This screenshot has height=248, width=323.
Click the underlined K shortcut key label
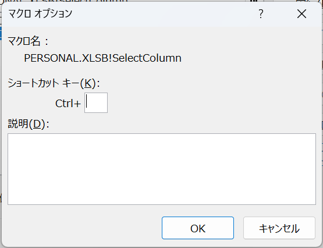54,83
